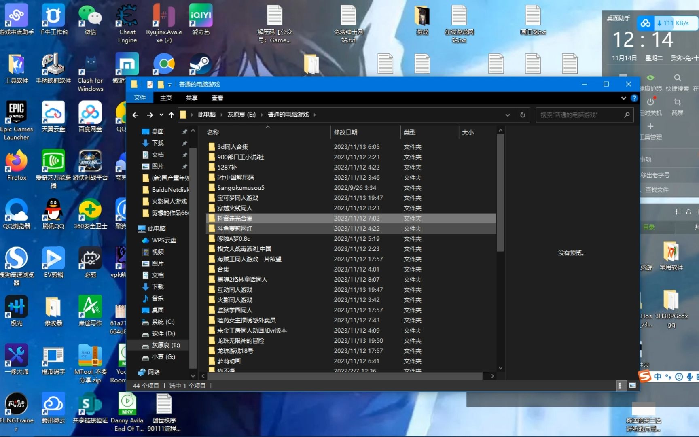Switch to large icons view in status bar
699x437 pixels.
point(632,386)
